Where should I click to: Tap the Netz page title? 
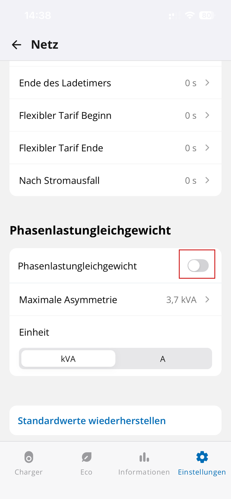pyautogui.click(x=45, y=45)
